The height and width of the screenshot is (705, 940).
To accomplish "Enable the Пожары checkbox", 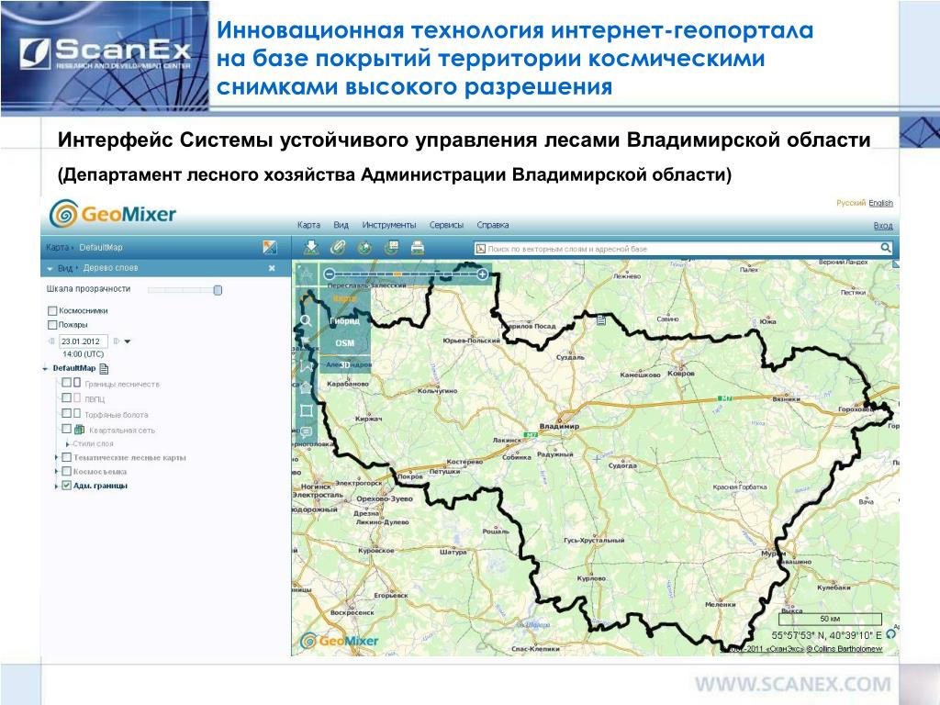I will pos(52,324).
